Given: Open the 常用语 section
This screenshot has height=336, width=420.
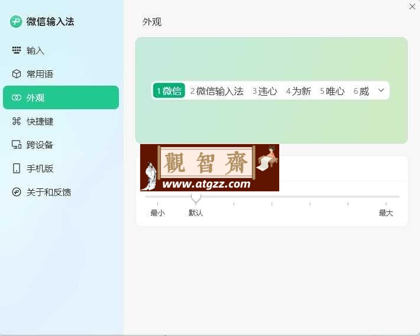Looking at the screenshot, I should tap(61, 74).
